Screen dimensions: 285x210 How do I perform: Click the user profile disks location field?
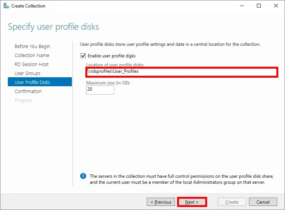pyautogui.click(x=181, y=72)
